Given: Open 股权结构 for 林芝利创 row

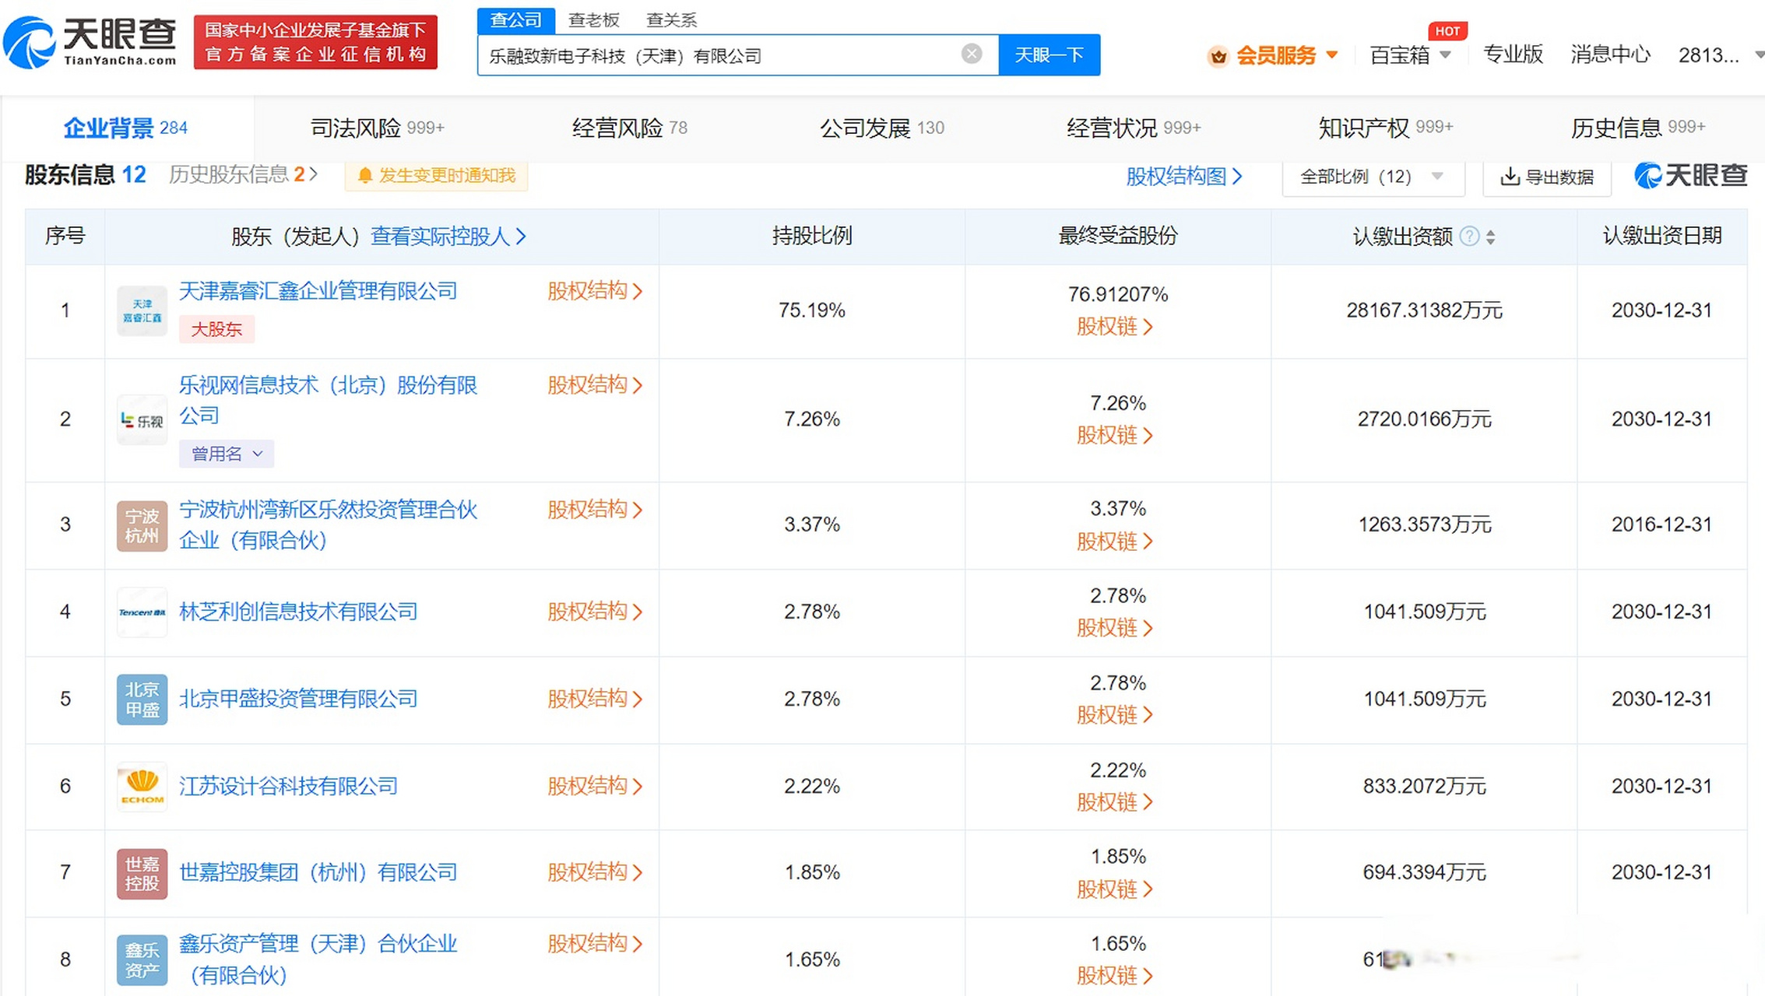Looking at the screenshot, I should pyautogui.click(x=596, y=612).
